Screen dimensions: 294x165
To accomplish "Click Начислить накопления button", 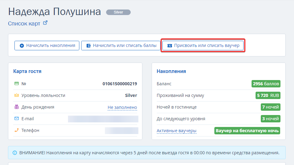I will pyautogui.click(x=47, y=45).
